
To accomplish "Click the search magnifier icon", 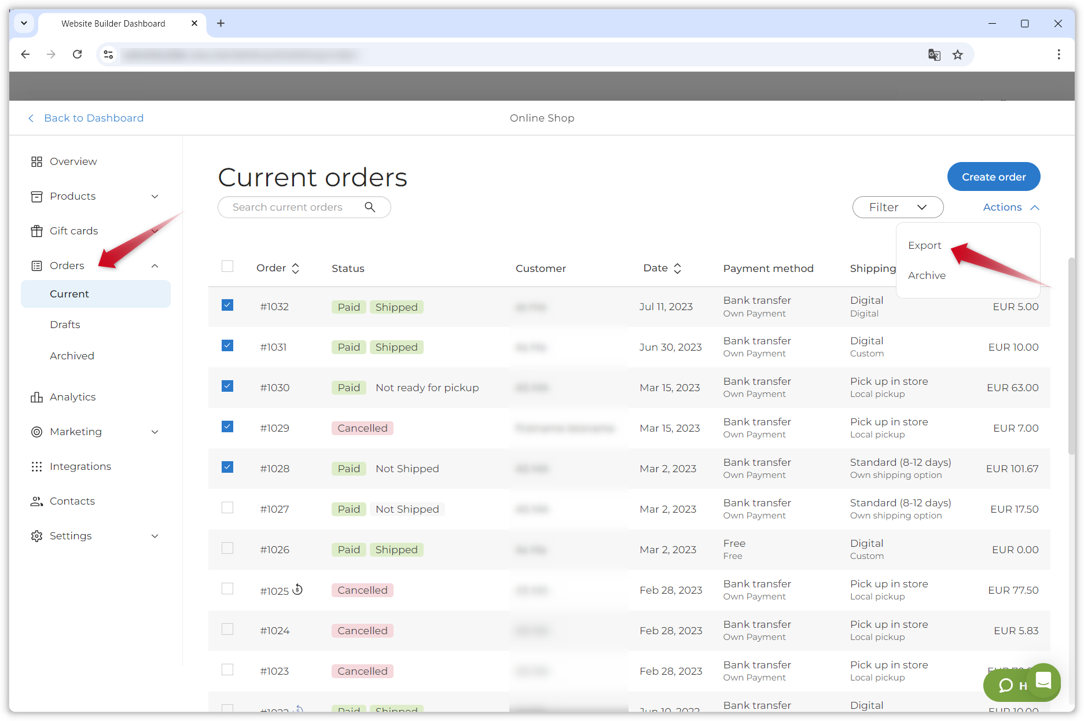I will [x=370, y=207].
